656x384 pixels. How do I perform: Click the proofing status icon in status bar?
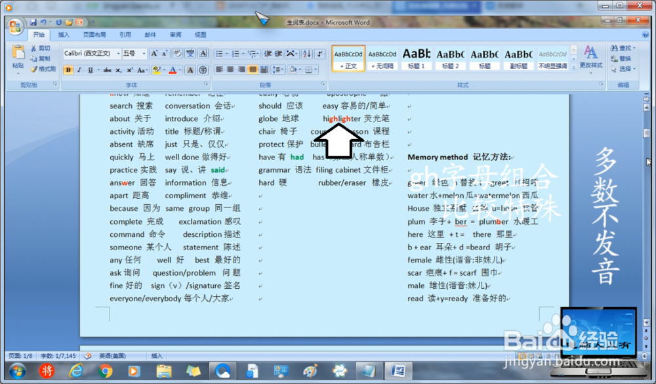pyautogui.click(x=87, y=356)
